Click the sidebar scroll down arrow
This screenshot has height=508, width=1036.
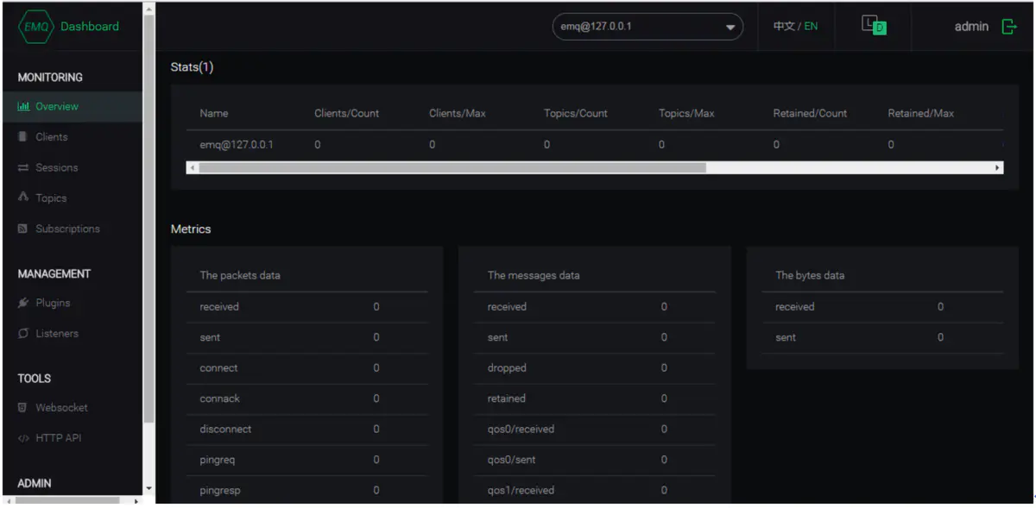point(148,489)
